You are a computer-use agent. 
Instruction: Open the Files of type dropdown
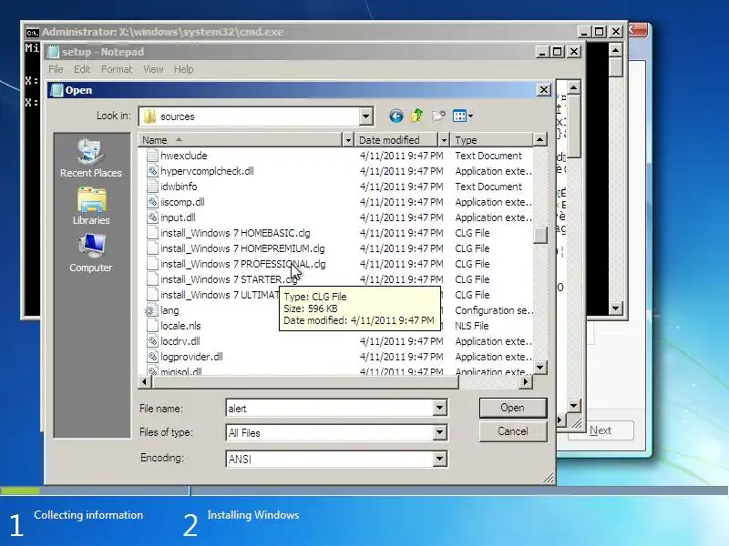coord(439,433)
